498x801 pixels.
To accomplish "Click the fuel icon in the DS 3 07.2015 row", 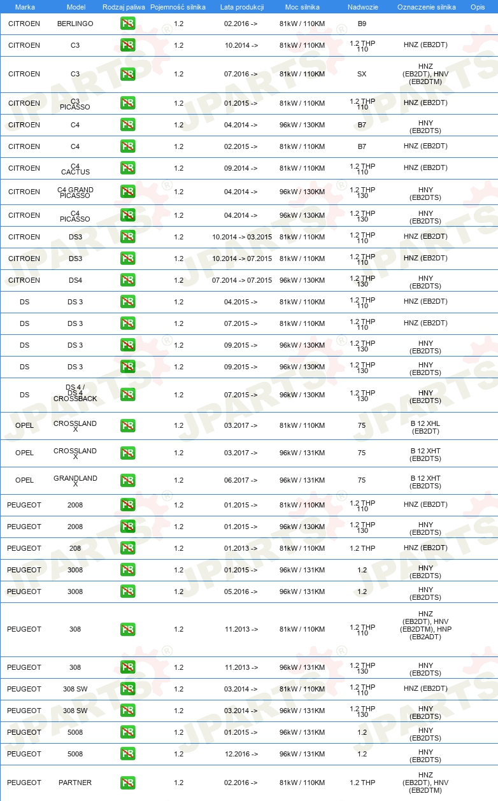I will tap(127, 324).
